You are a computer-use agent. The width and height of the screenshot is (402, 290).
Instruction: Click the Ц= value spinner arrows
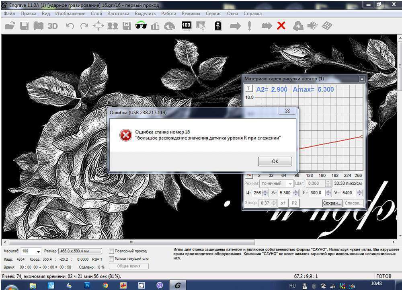point(266,193)
